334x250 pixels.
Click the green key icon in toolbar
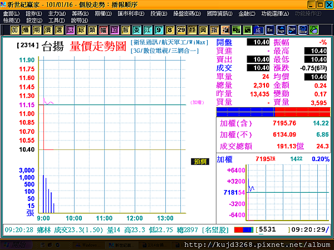(x=313, y=30)
